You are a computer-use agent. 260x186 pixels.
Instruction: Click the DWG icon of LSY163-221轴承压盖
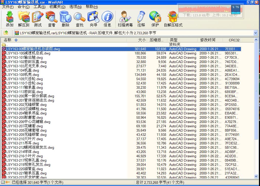click(4, 173)
